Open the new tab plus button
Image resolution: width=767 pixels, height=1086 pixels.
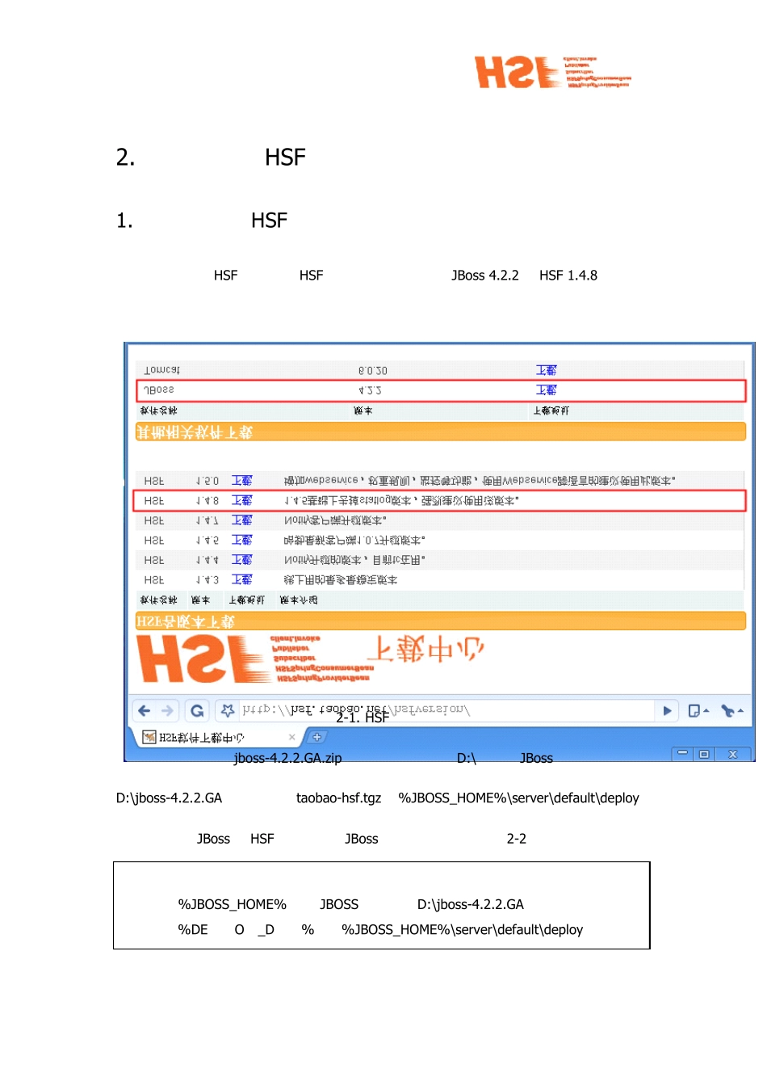(317, 737)
